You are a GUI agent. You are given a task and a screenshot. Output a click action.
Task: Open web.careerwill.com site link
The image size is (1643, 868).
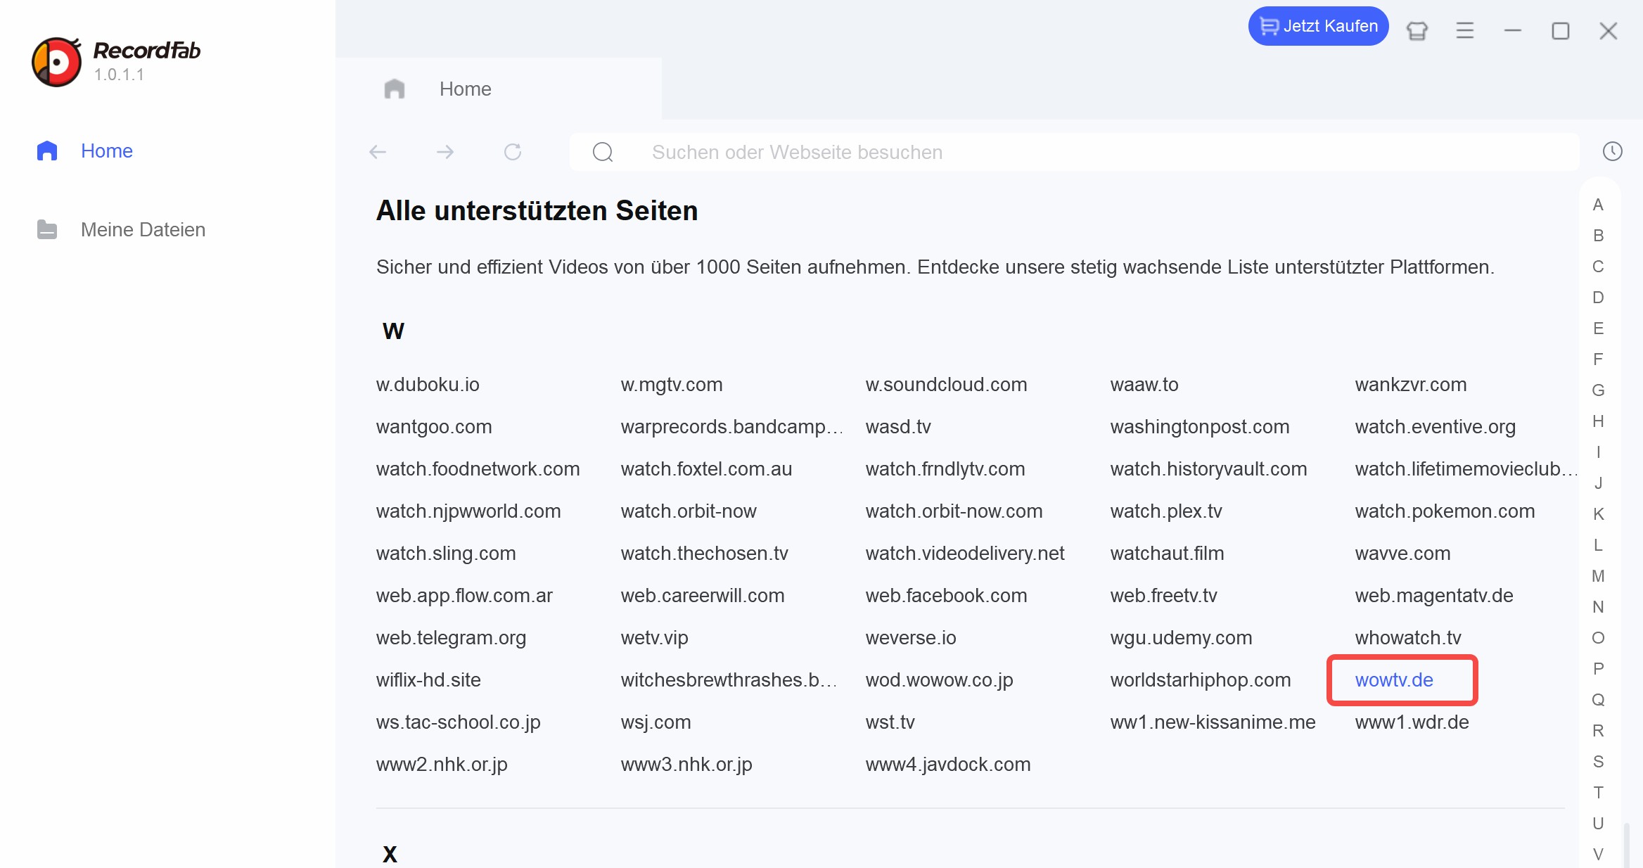click(703, 596)
